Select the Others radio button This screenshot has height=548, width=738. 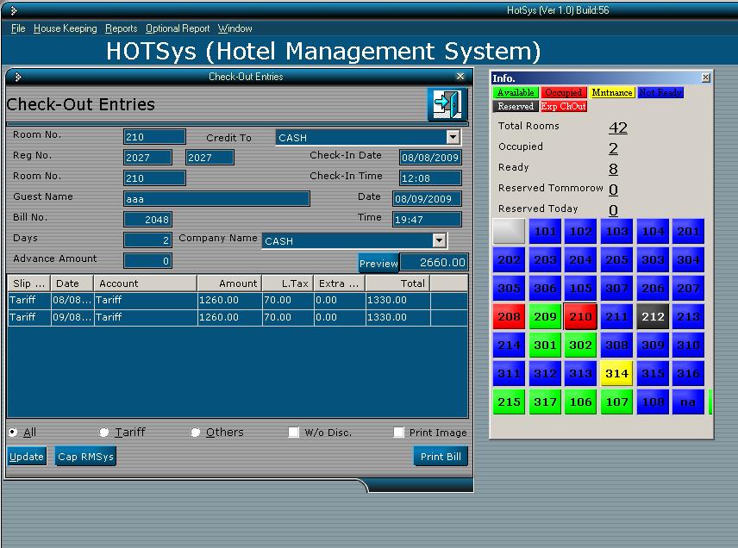(x=196, y=432)
